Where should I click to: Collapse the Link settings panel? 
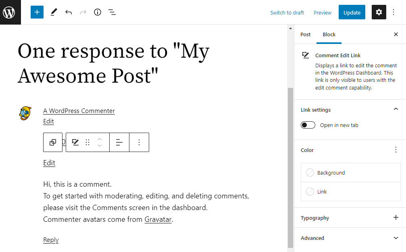tap(396, 109)
